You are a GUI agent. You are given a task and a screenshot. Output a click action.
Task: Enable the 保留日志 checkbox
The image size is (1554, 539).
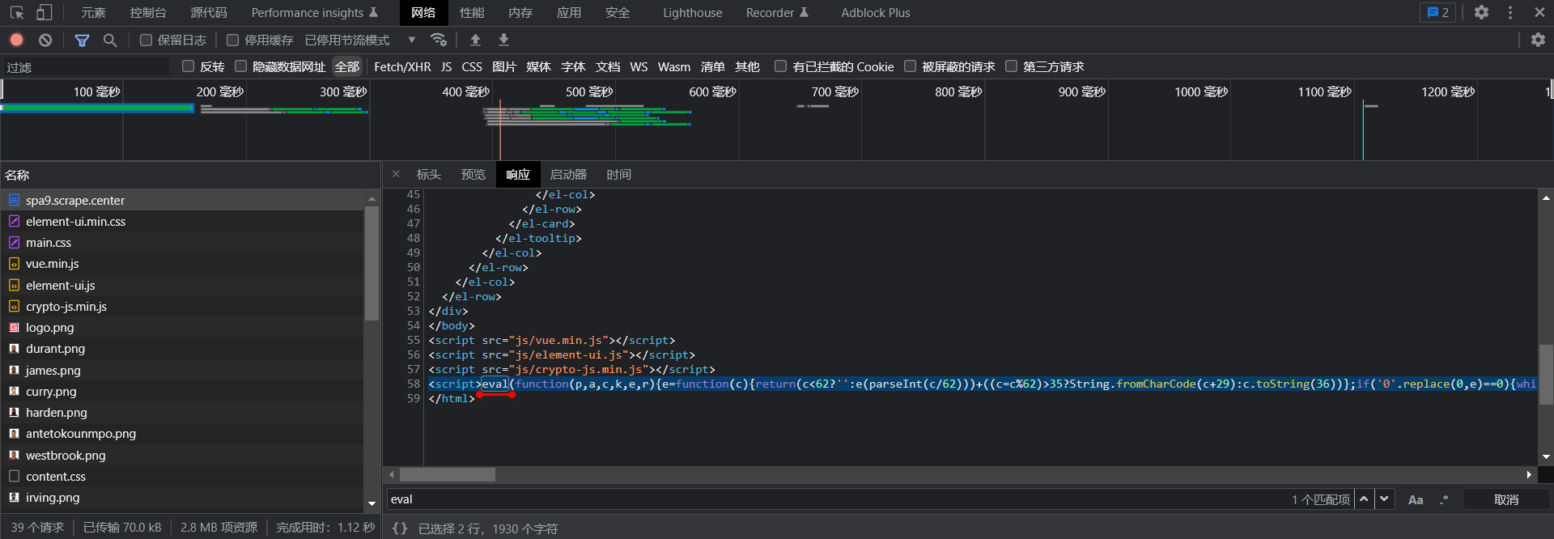(x=146, y=40)
